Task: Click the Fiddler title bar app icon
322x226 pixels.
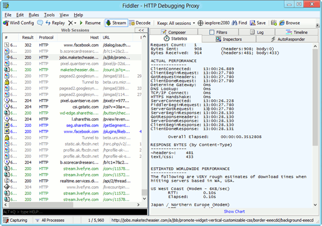Action: pyautogui.click(x=6, y=5)
